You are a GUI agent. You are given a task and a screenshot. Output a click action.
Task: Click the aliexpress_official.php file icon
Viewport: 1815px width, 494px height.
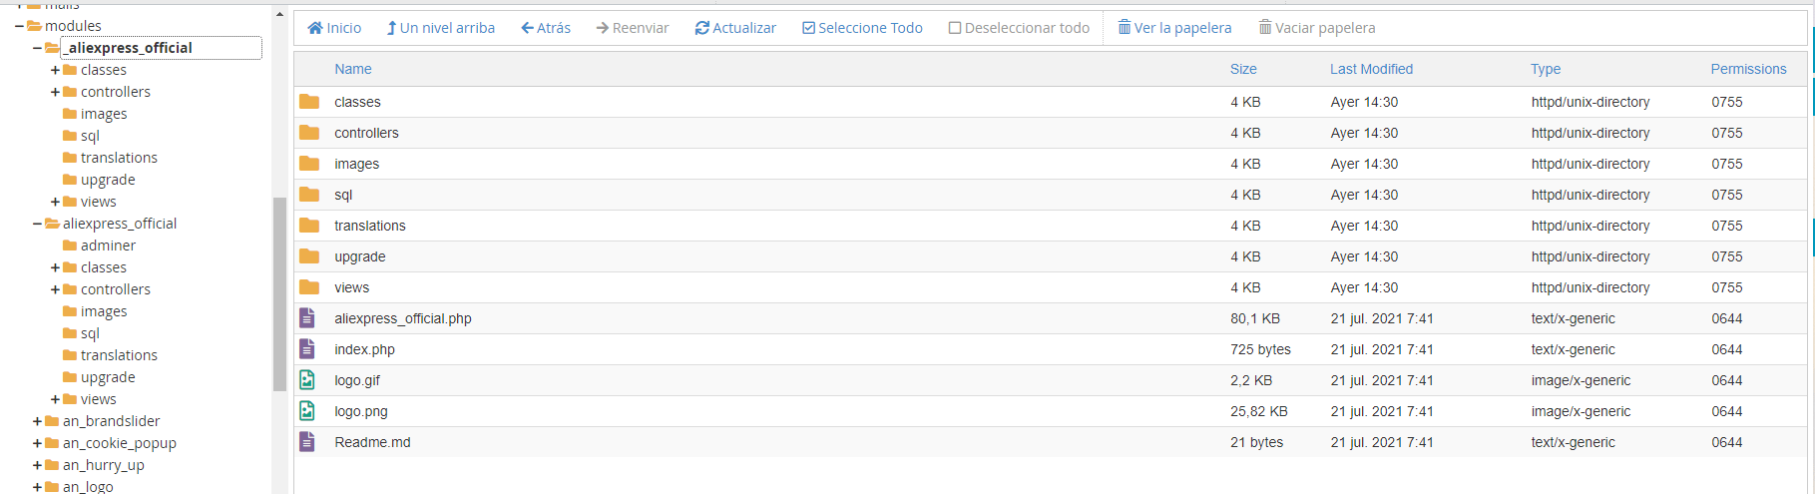307,318
